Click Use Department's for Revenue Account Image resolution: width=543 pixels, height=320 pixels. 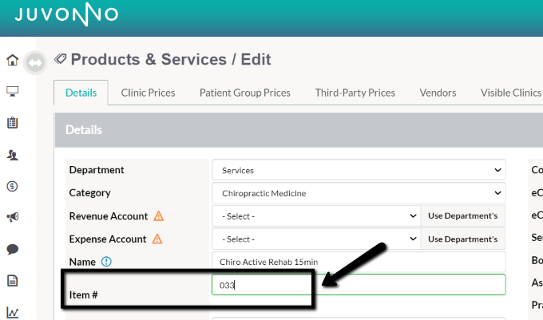pyautogui.click(x=462, y=216)
